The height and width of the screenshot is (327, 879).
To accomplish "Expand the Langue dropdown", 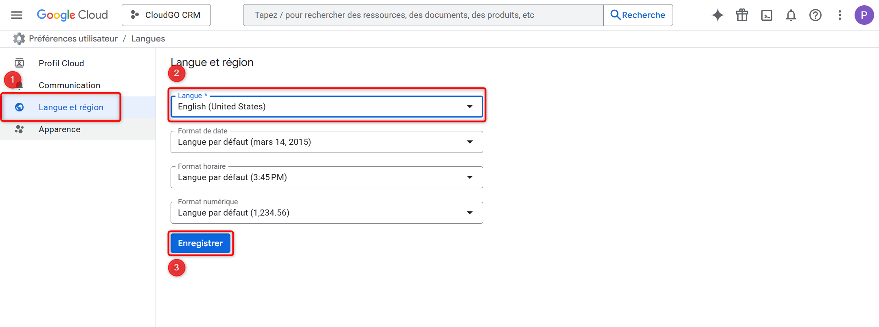I will tap(327, 107).
